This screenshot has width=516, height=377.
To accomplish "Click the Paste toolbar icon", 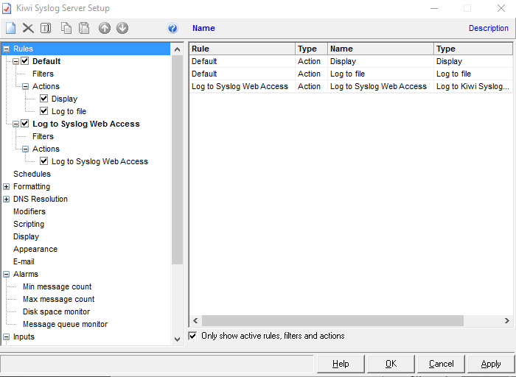I will [x=84, y=28].
